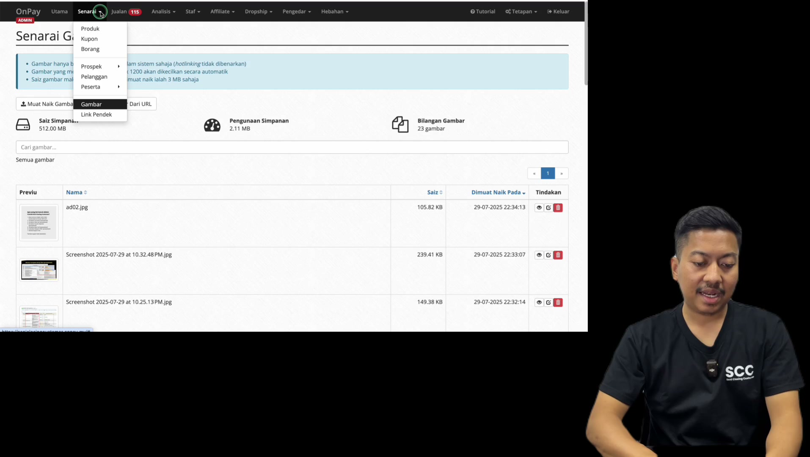
Task: Delete Screenshot 10.32.48 PM trash icon
Action: pyautogui.click(x=558, y=255)
